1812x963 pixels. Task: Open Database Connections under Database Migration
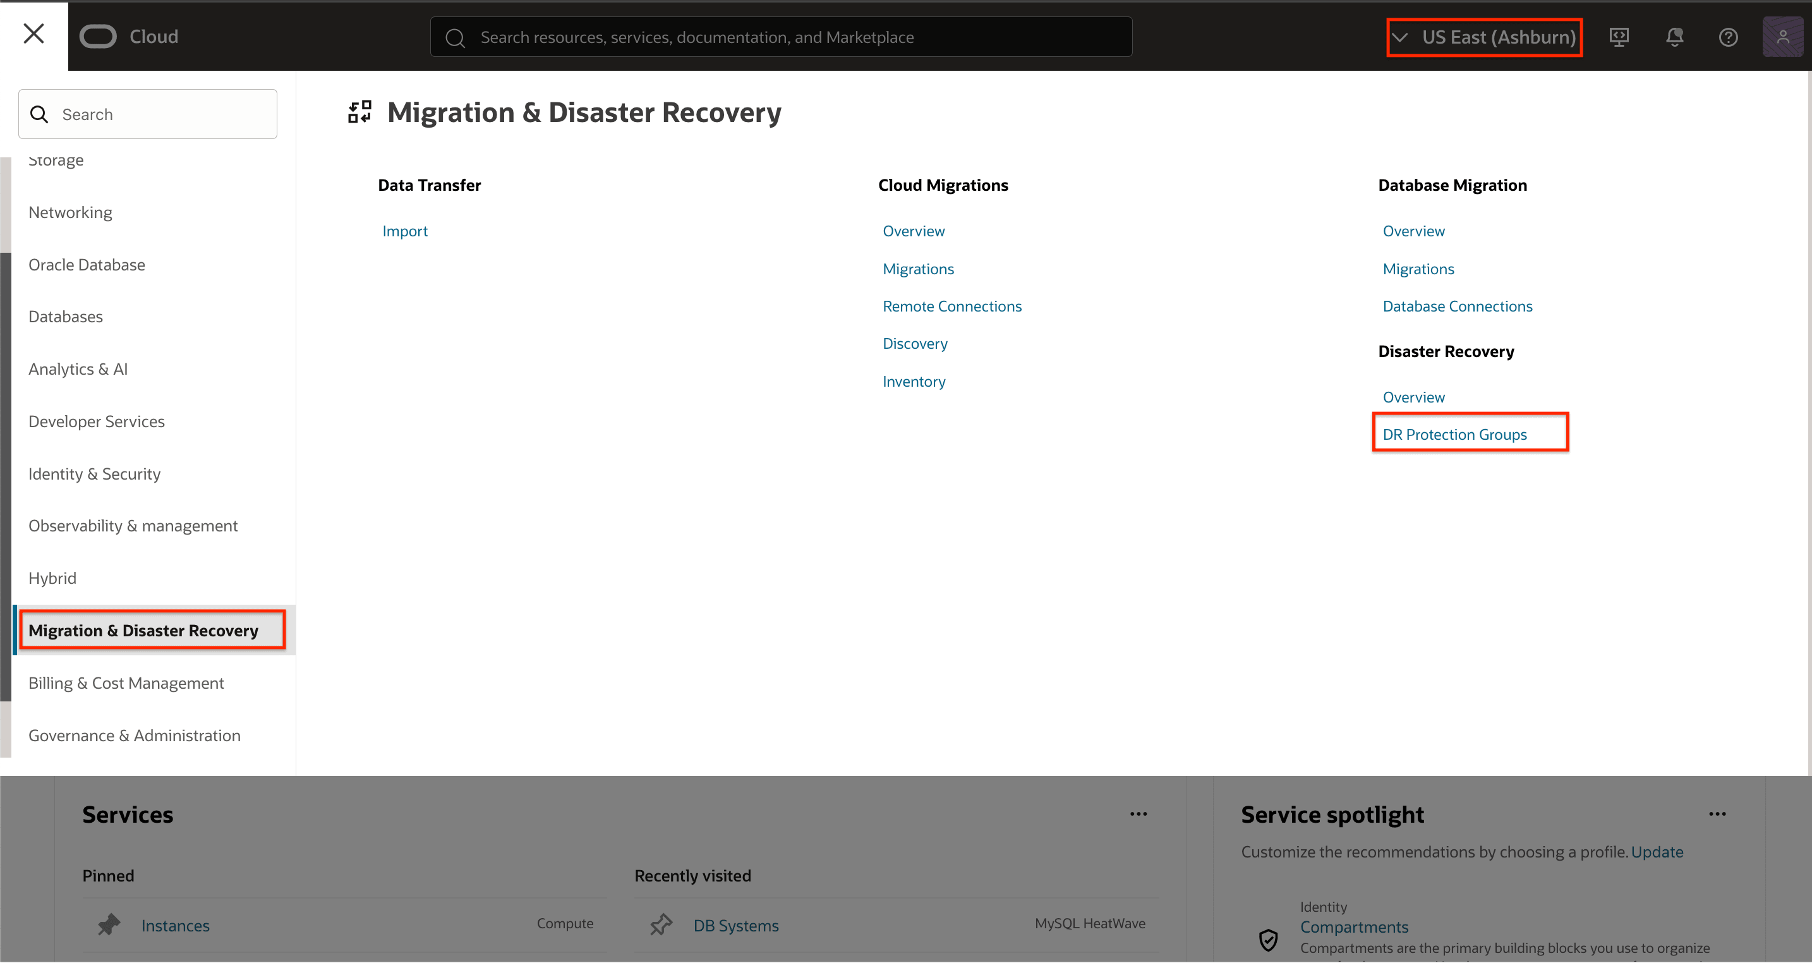[1457, 306]
